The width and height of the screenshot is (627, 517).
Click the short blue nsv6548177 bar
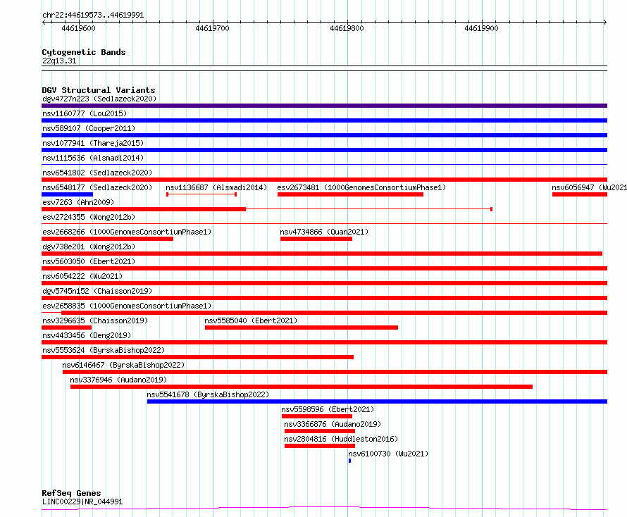(67, 194)
